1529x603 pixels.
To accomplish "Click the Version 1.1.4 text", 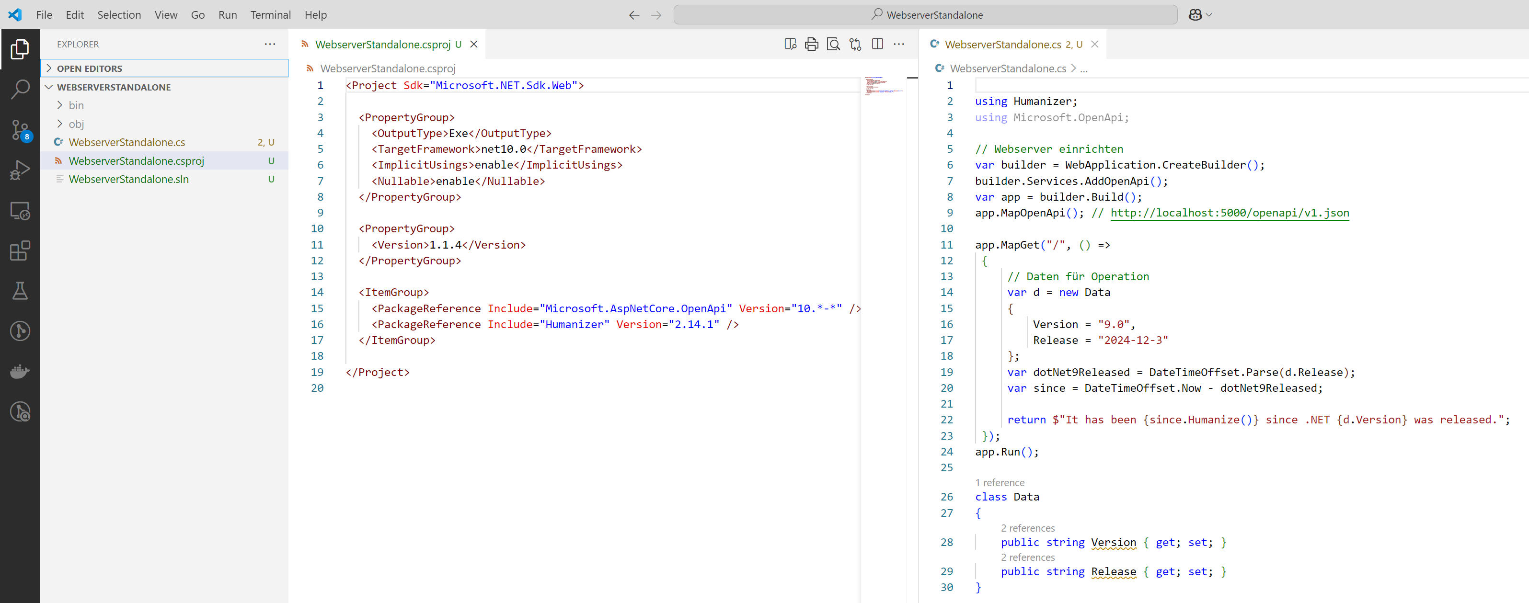I will 445,245.
